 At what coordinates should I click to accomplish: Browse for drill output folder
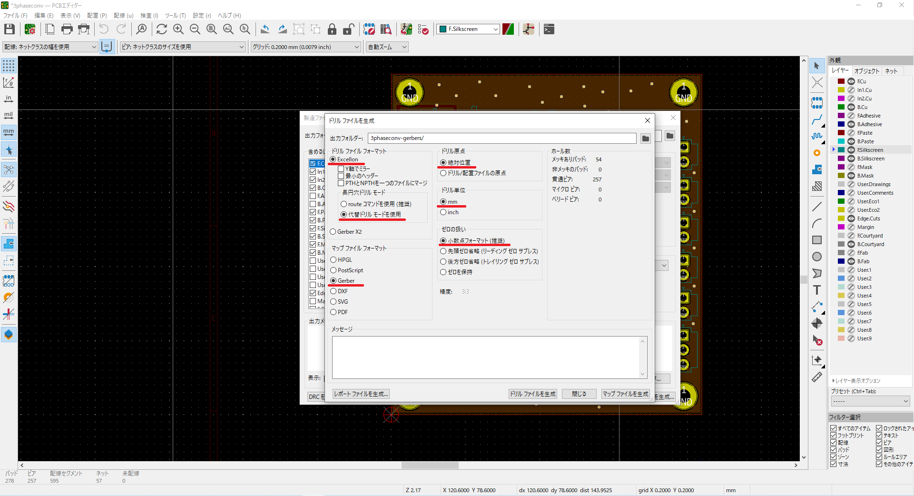[645, 139]
